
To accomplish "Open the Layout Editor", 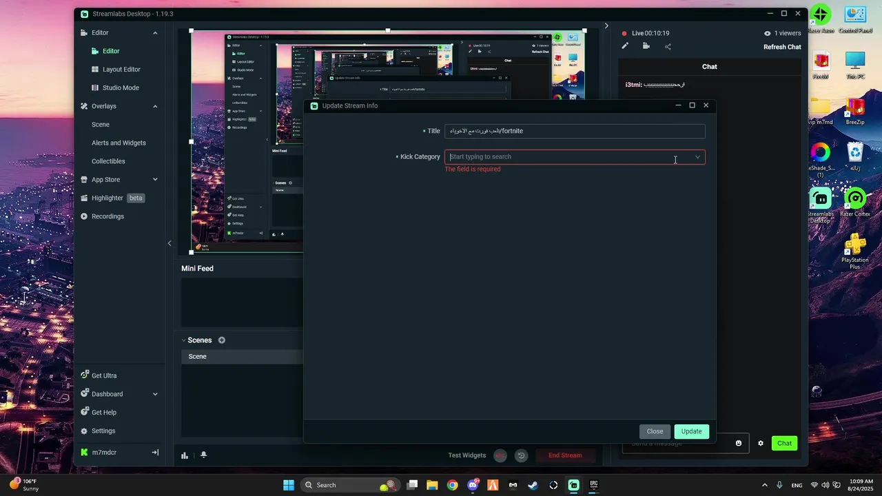I will (121, 70).
